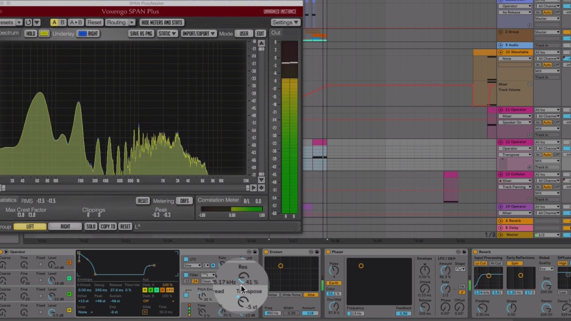
Task: Click the Reverb Predelay knob
Action: (x=482, y=308)
